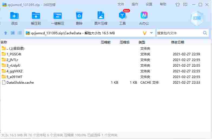Click the 2021-02-27 22:59 date cell

[186, 54]
